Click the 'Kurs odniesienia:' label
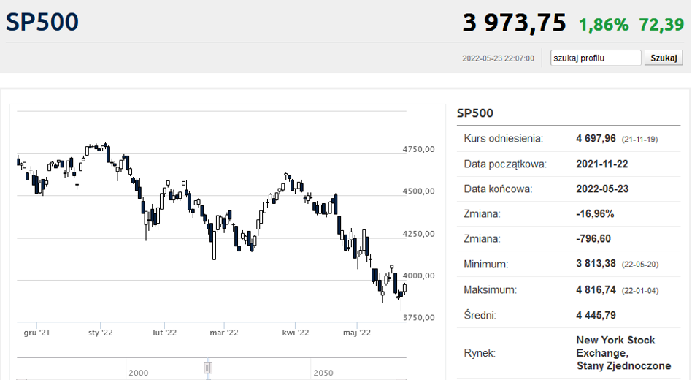This screenshot has width=692, height=380. click(503, 139)
